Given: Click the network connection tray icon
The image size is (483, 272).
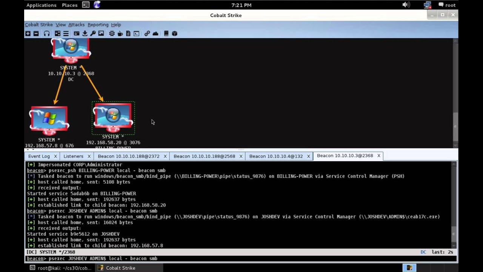Looking at the screenshot, I should pos(428,5).
